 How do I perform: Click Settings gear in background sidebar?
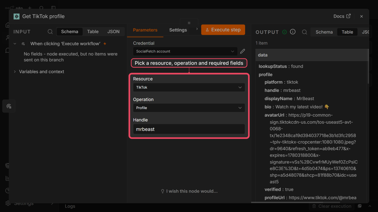(x=8, y=203)
